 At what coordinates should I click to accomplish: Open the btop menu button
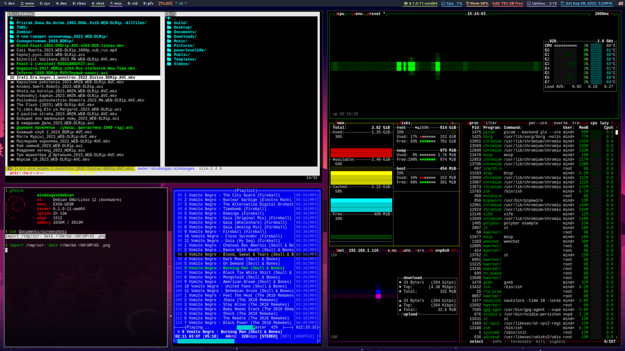point(358,14)
